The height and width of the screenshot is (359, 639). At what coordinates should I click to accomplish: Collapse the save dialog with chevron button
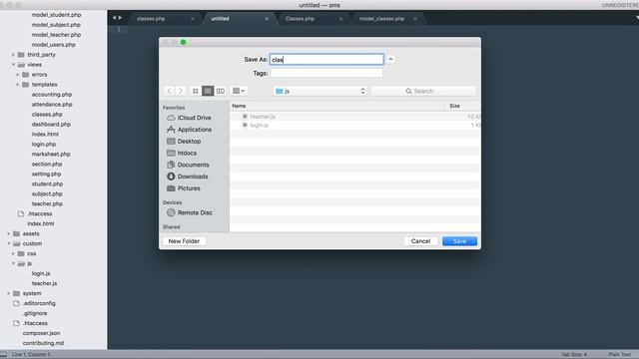click(x=390, y=60)
